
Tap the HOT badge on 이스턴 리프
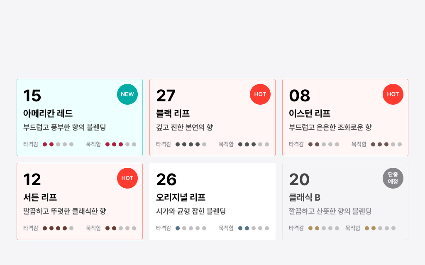click(x=393, y=94)
